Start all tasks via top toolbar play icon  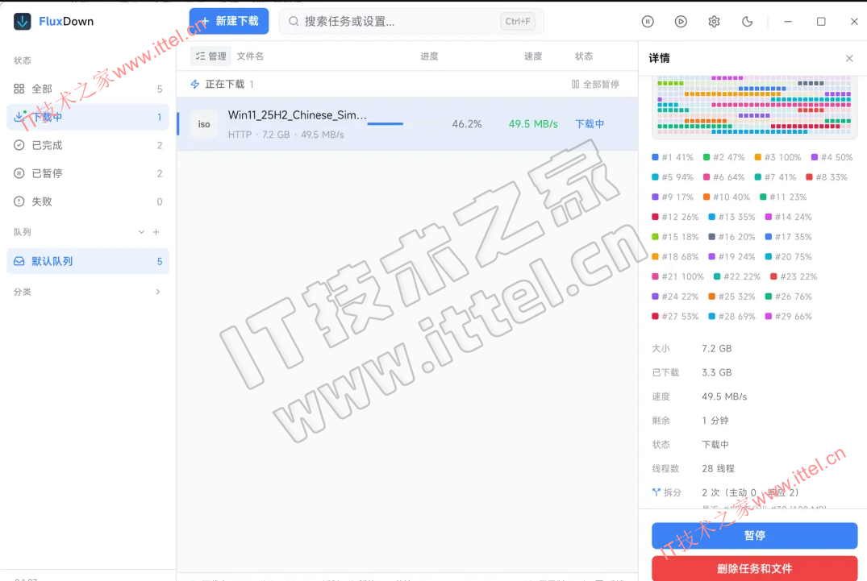681,22
